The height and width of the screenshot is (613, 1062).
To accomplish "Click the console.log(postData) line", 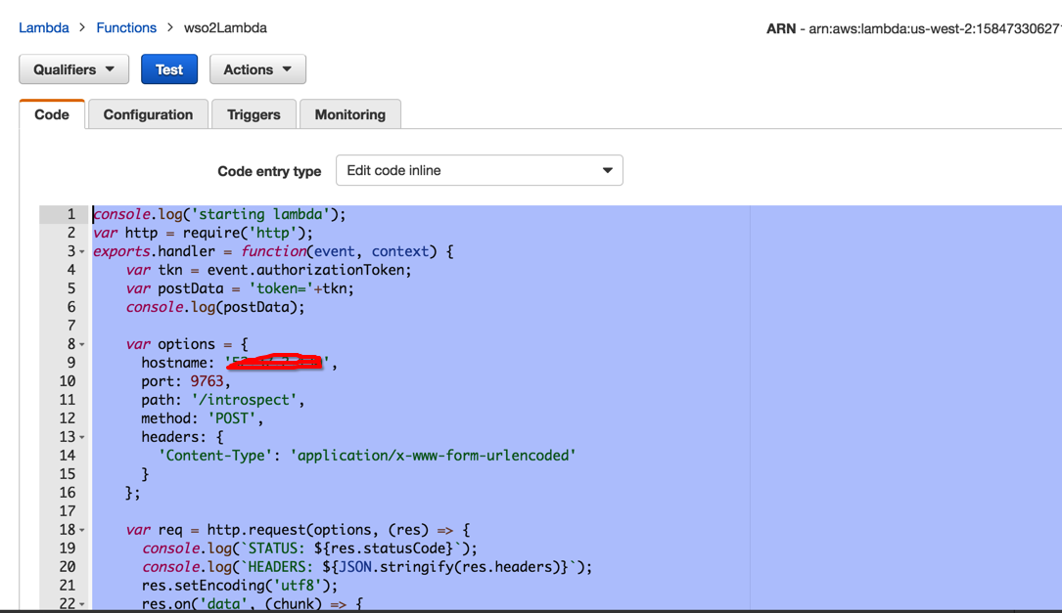I will (x=215, y=307).
